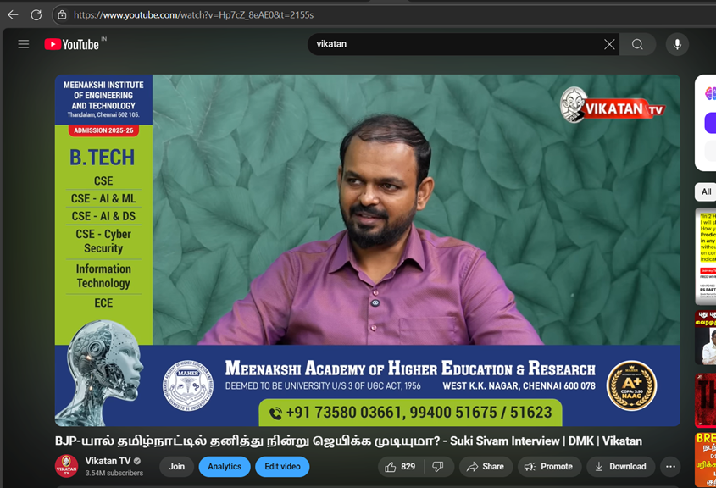Click the Edit video button

281,467
